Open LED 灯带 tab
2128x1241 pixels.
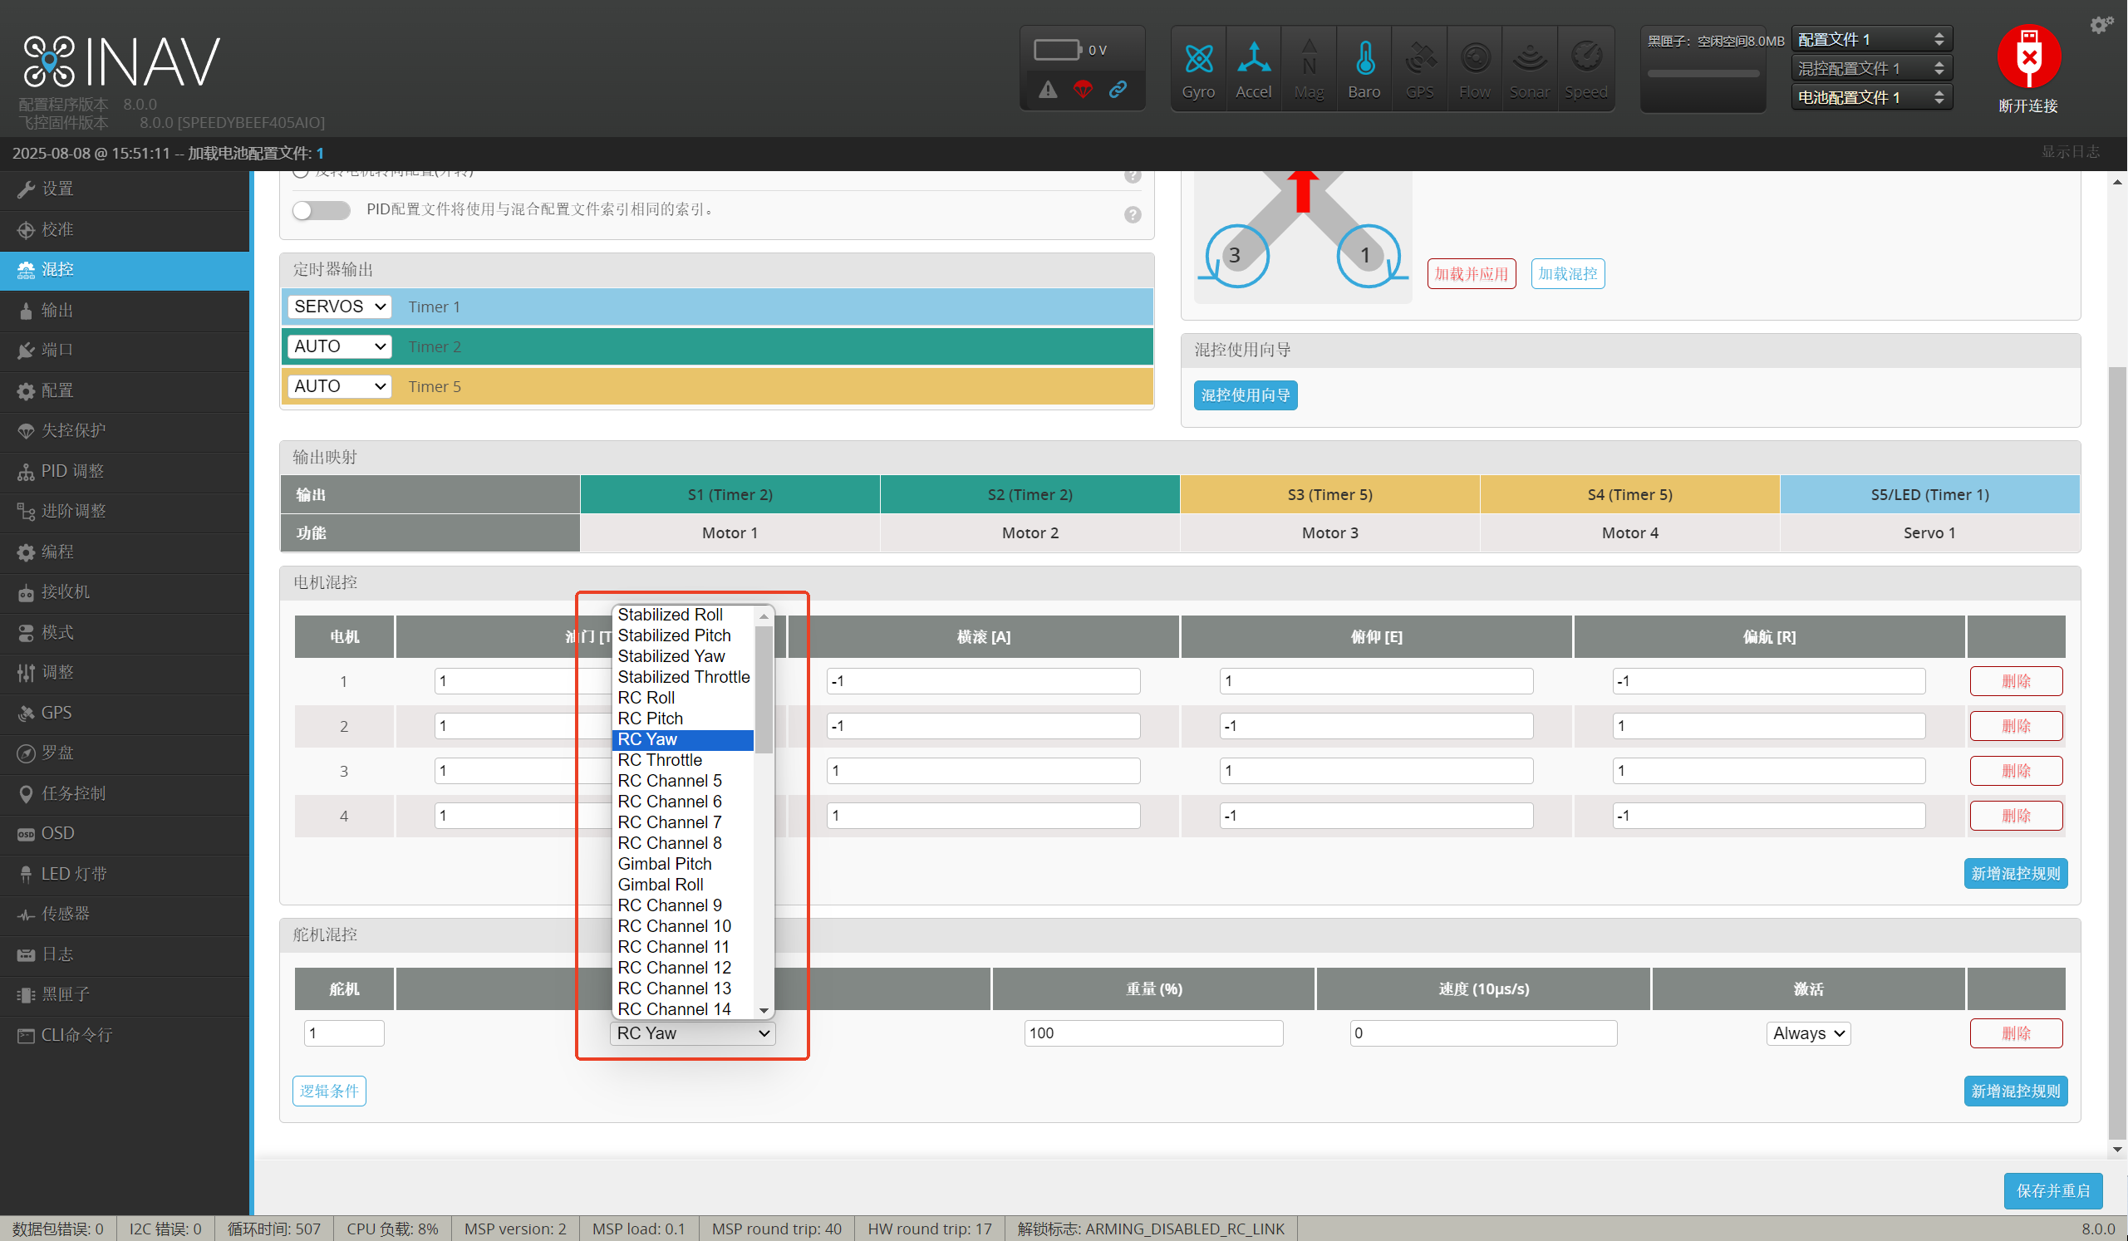[125, 874]
